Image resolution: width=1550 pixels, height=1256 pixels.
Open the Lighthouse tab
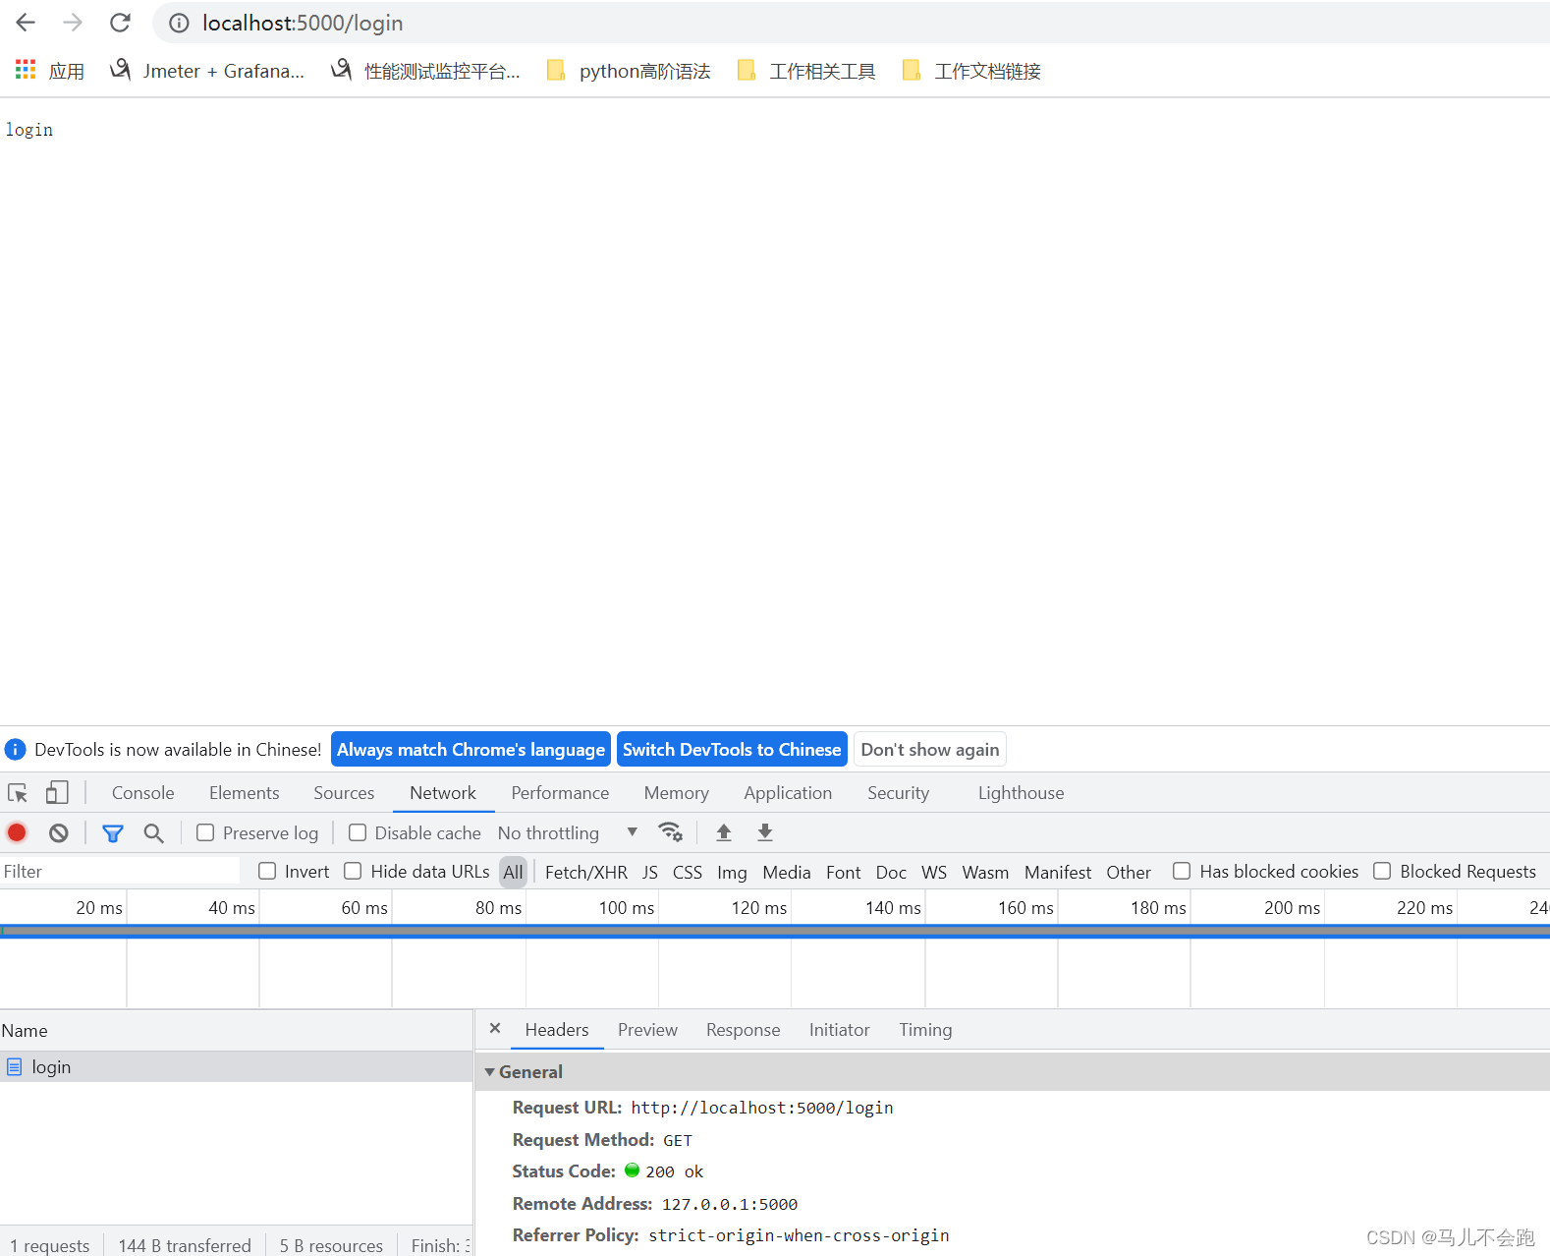[1021, 793]
